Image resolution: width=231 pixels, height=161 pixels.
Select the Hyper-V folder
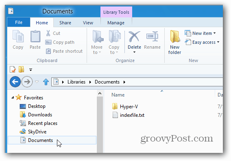click(125, 107)
